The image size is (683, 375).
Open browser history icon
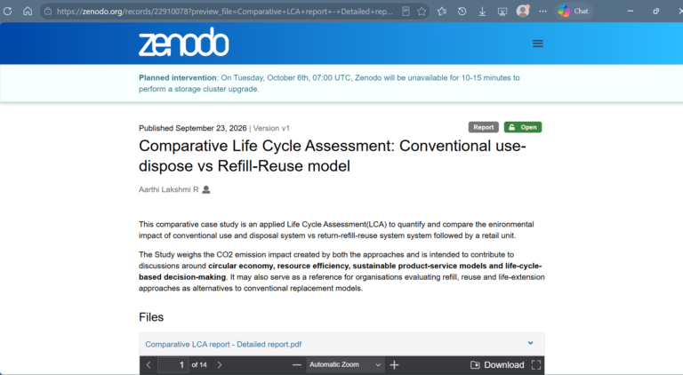[x=462, y=12]
